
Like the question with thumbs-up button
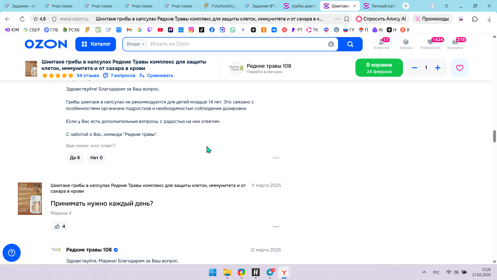(x=60, y=226)
